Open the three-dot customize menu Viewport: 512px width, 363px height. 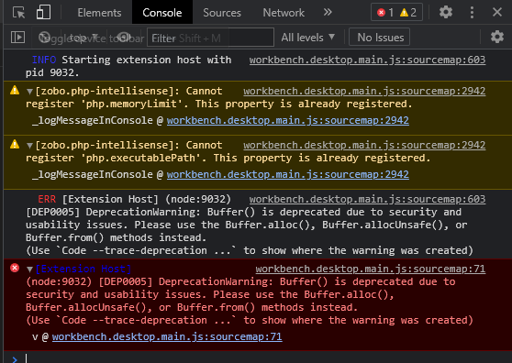[x=472, y=13]
